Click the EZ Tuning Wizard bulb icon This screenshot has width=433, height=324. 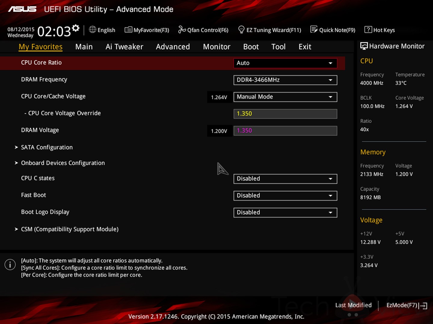coord(241,29)
